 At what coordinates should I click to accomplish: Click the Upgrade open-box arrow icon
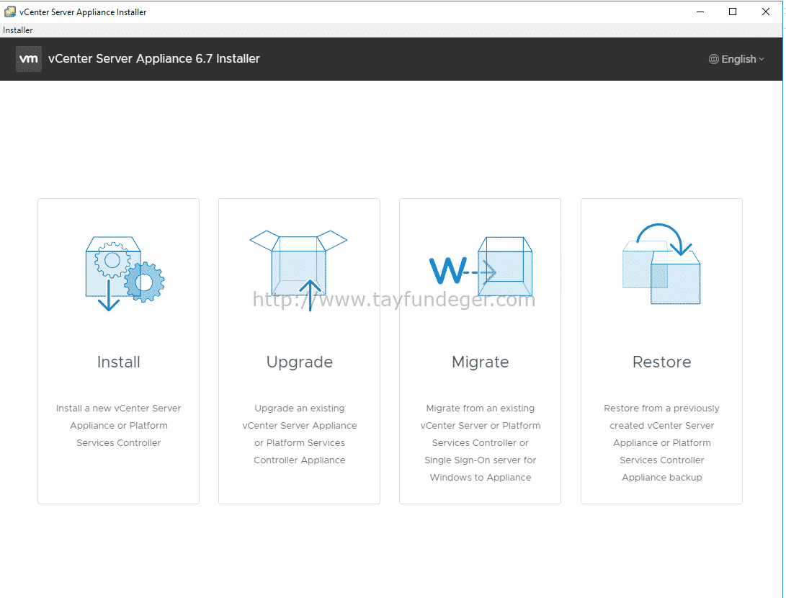click(x=299, y=271)
